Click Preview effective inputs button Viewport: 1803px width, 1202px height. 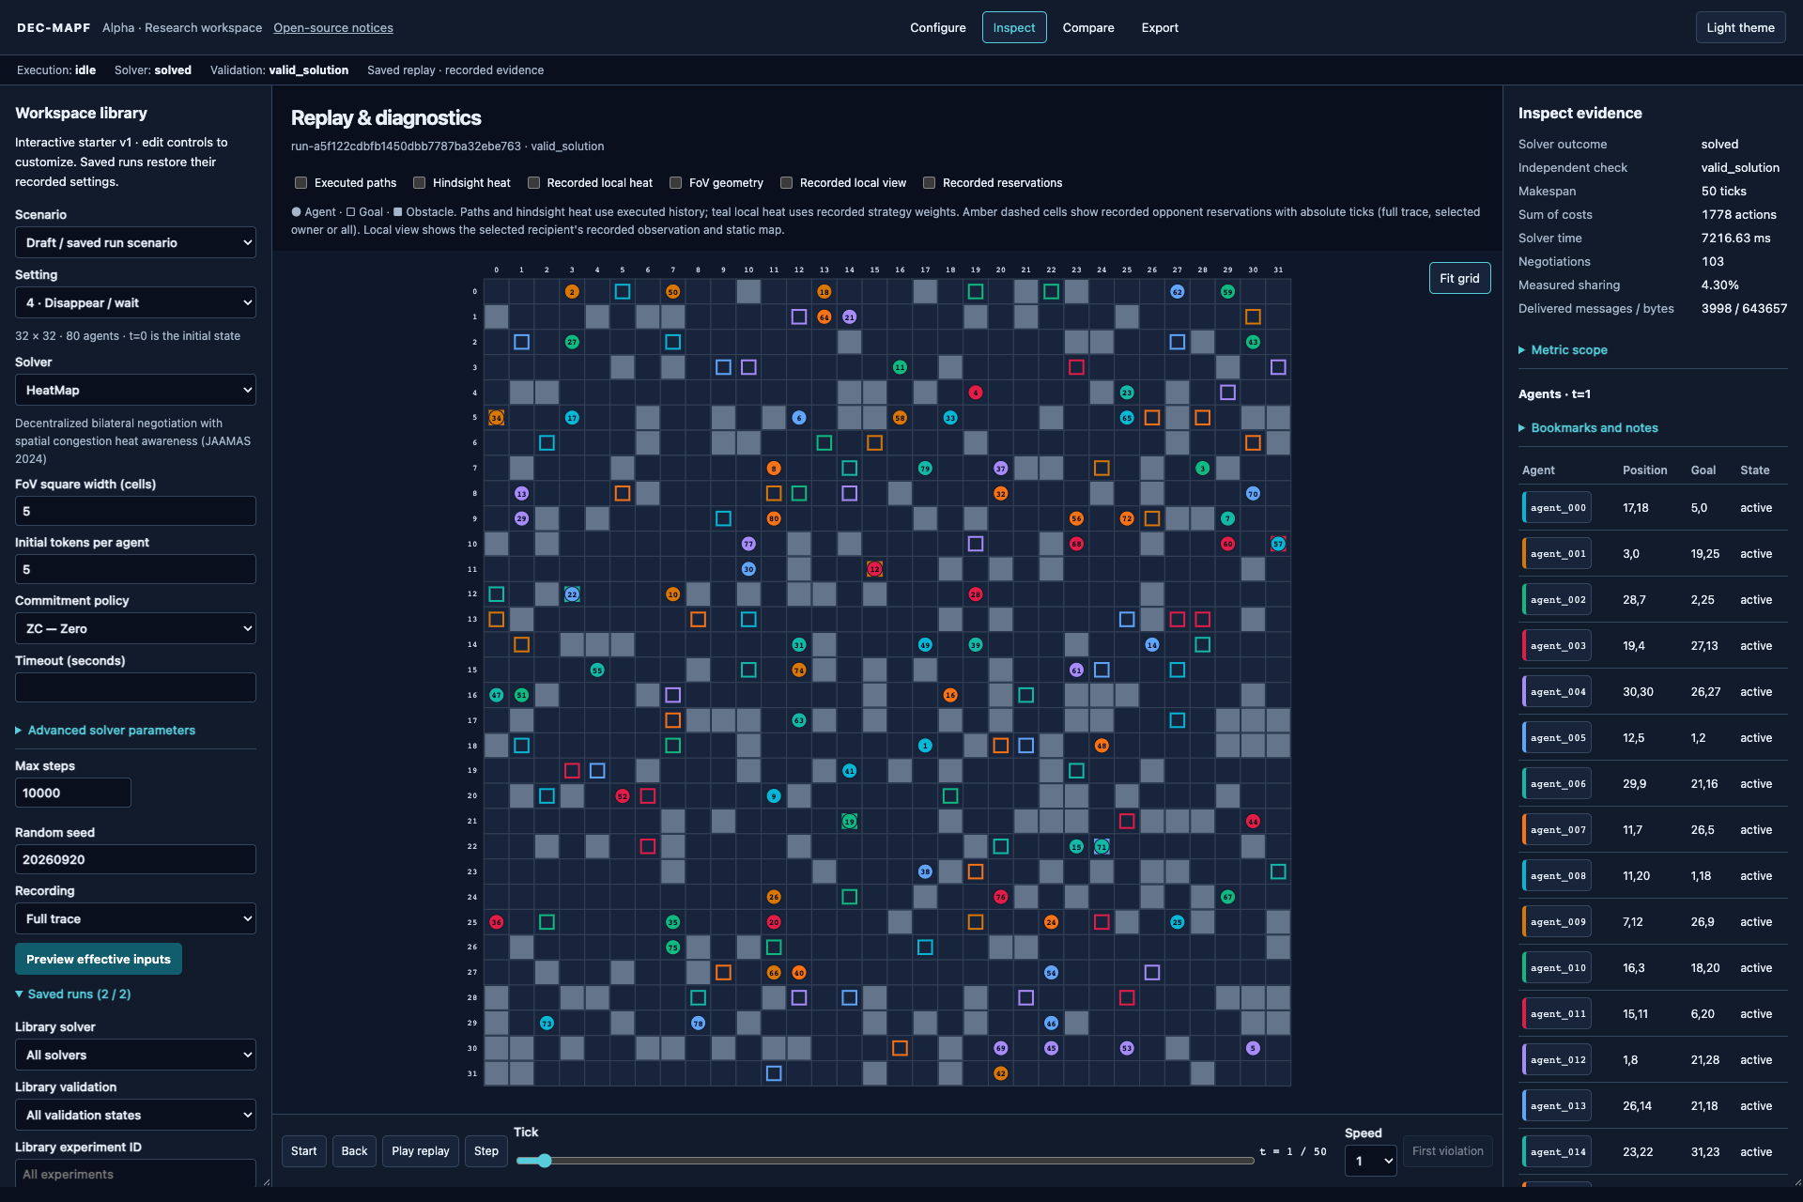(99, 959)
